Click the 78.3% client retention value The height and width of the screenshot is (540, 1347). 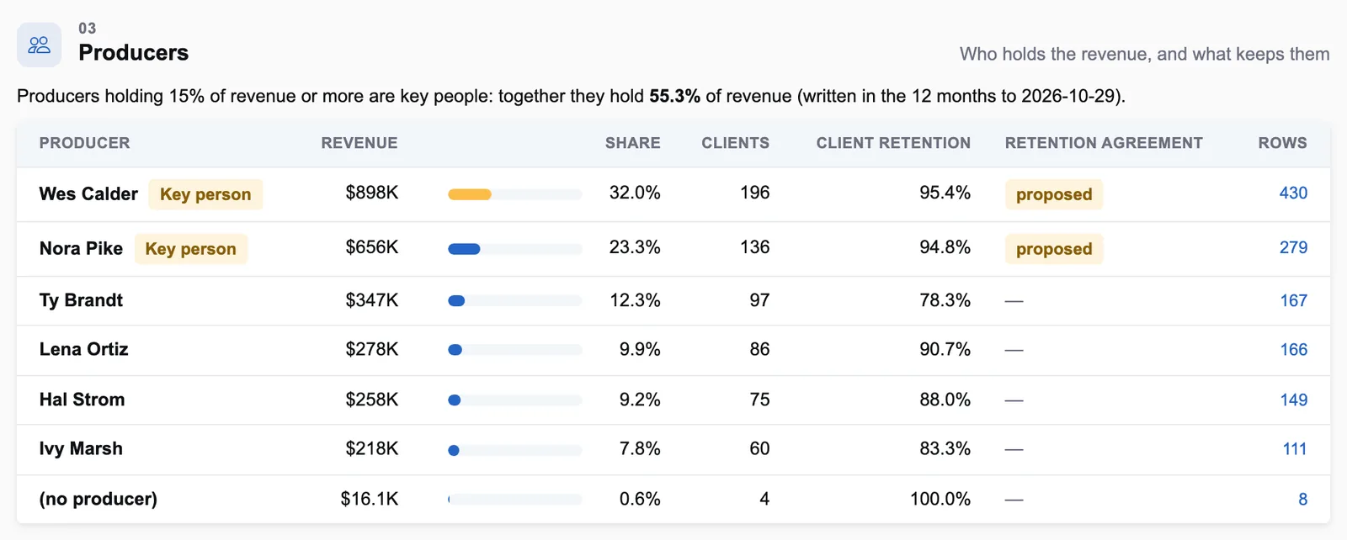point(945,300)
